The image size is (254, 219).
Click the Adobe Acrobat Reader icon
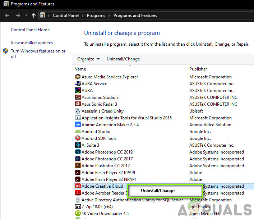[x=78, y=193]
